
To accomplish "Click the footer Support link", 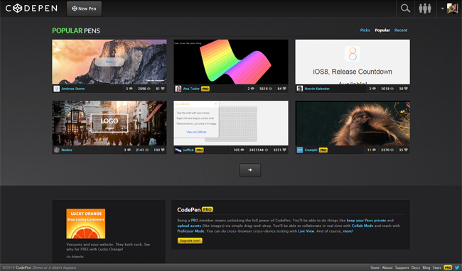I will tap(402, 267).
